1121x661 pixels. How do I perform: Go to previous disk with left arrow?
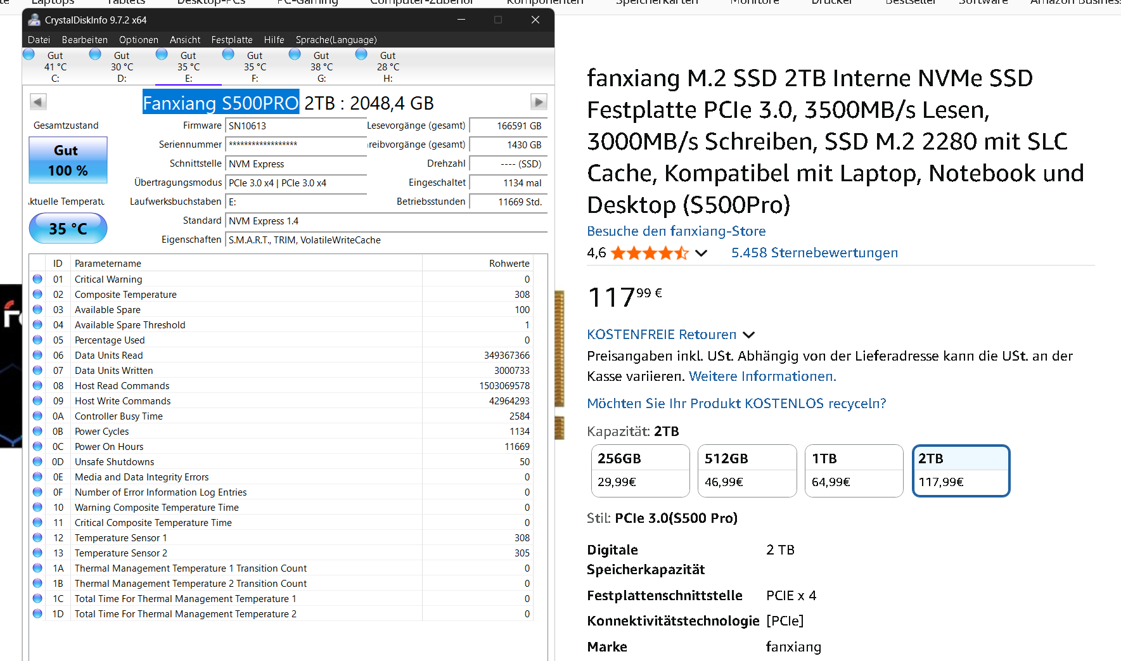click(x=38, y=101)
